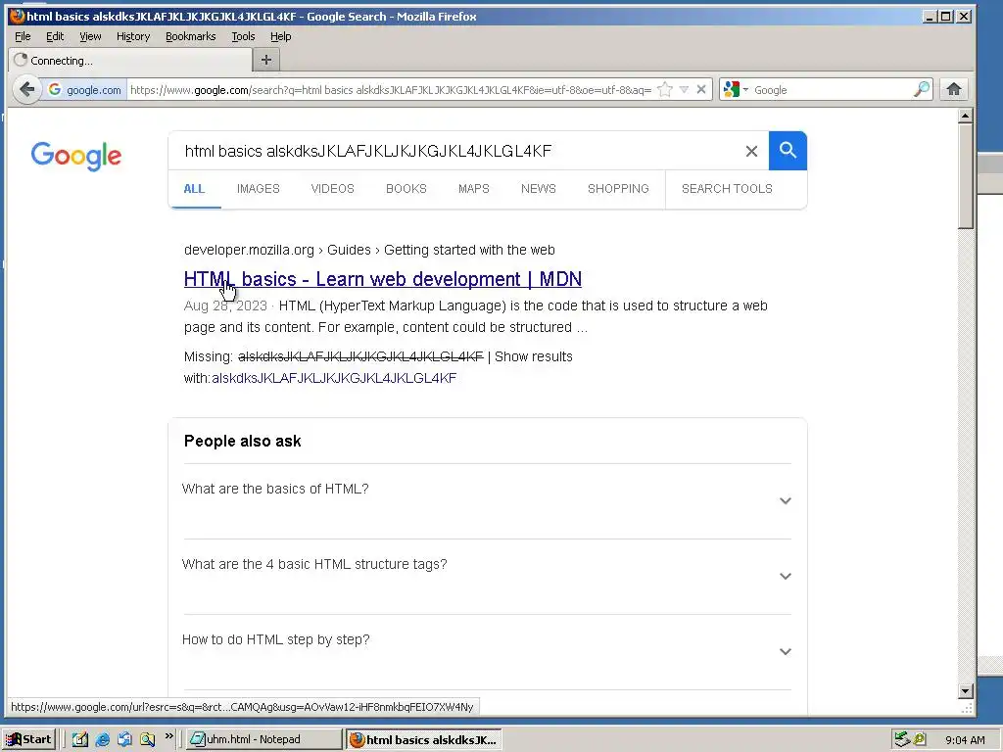Switch to IMAGES results tab
This screenshot has height=752, width=1003.
click(259, 189)
